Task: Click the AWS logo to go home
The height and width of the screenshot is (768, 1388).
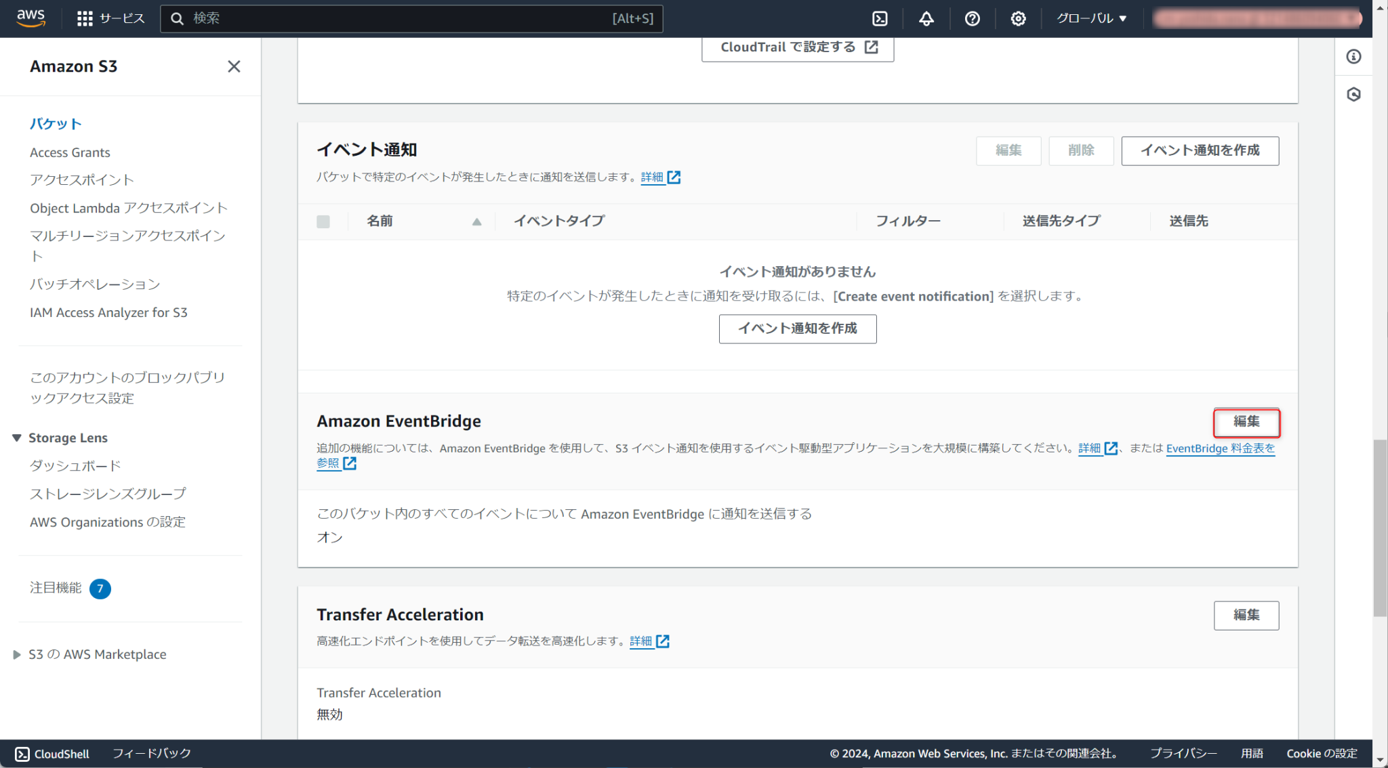Action: click(x=30, y=18)
